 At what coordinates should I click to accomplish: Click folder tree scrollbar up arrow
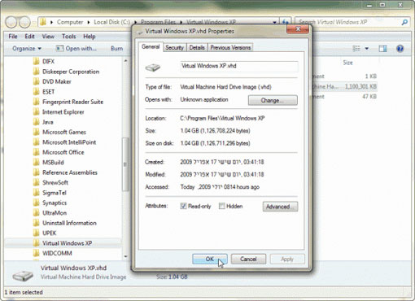point(125,61)
